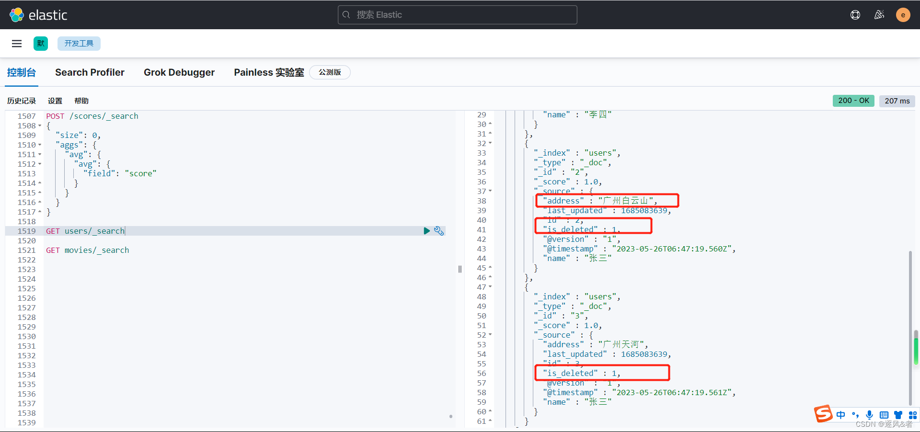
Task: Click the orange 'e' user avatar
Action: [x=903, y=14]
